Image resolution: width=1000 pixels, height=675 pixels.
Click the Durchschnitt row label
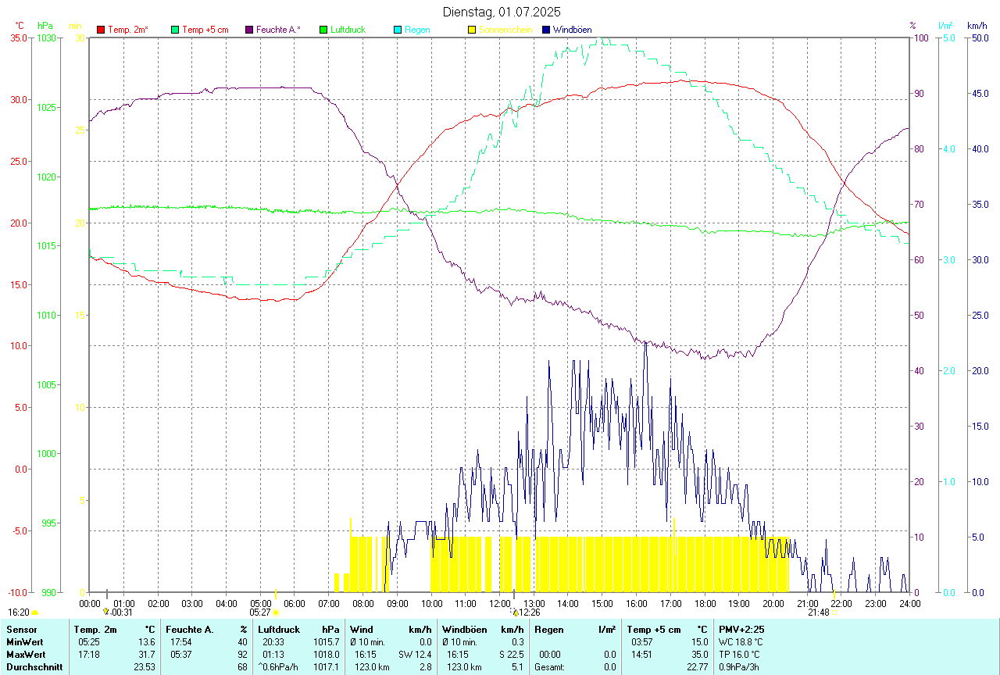pyautogui.click(x=33, y=666)
